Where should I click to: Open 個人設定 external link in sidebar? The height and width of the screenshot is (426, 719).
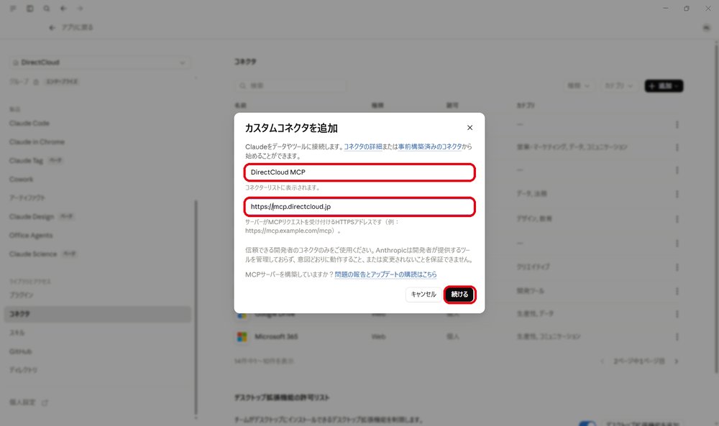pyautogui.click(x=29, y=402)
